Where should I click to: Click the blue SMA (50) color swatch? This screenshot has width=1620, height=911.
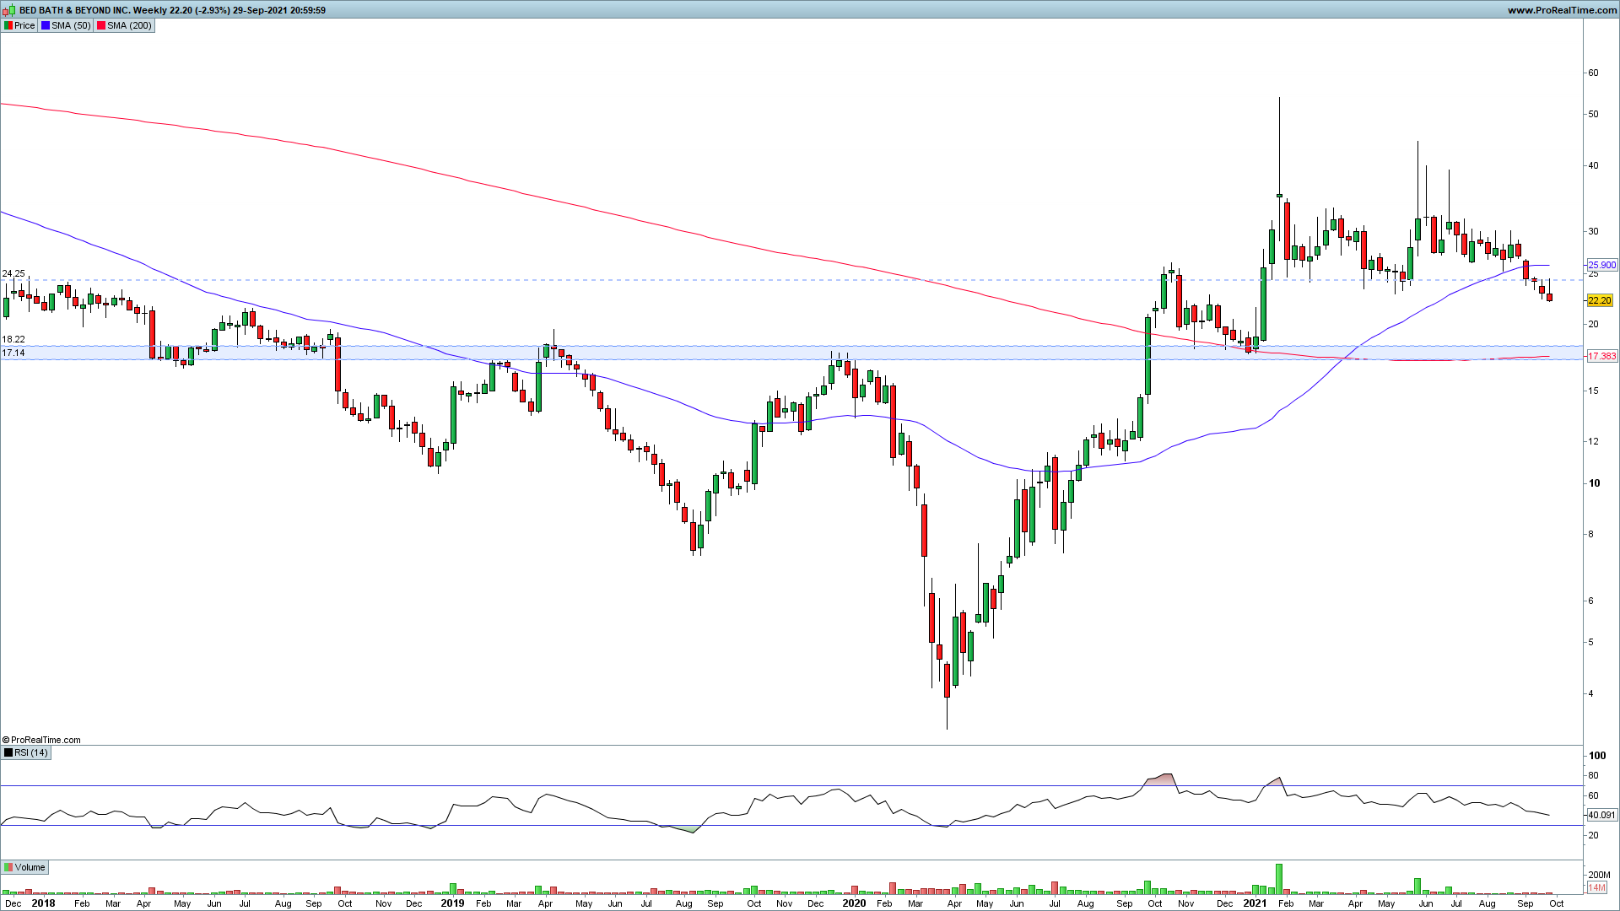tap(46, 25)
